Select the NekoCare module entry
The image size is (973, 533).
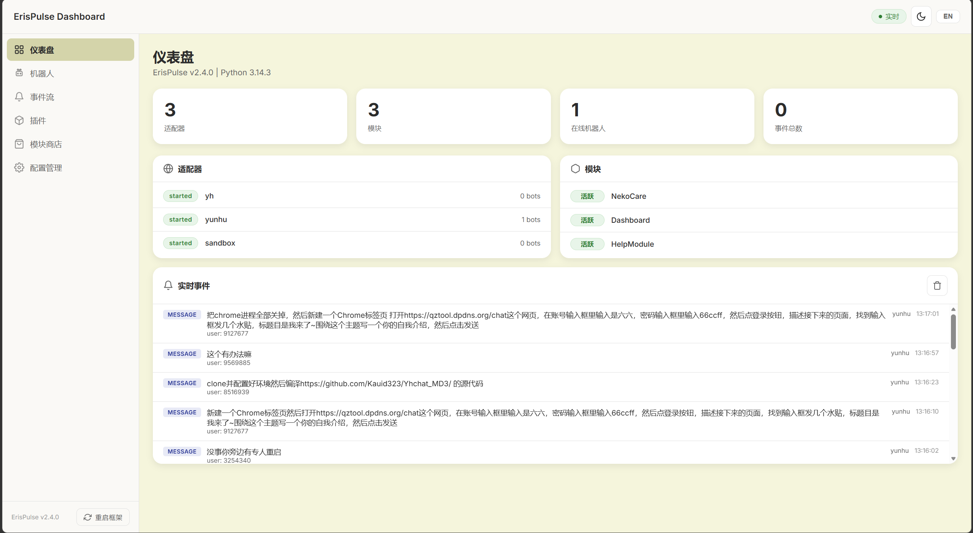629,196
